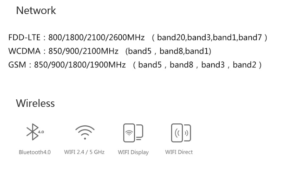
Task: Click the WCDMA band5, band8,band1 text
Action: (168, 51)
